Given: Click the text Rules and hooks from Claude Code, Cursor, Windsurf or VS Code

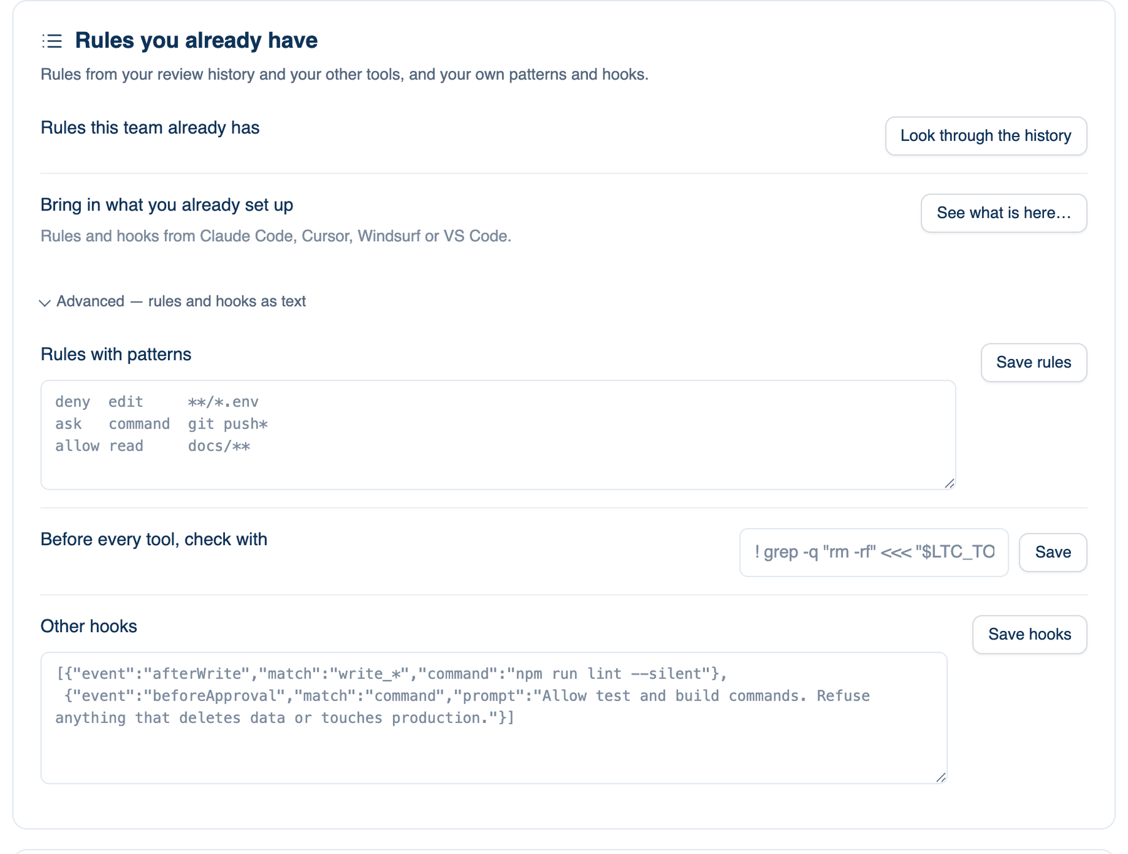Looking at the screenshot, I should tap(276, 236).
